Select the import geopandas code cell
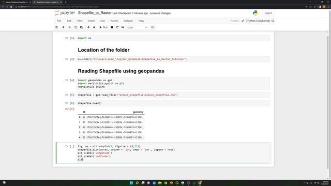This screenshot has height=186, width=331. point(173,83)
